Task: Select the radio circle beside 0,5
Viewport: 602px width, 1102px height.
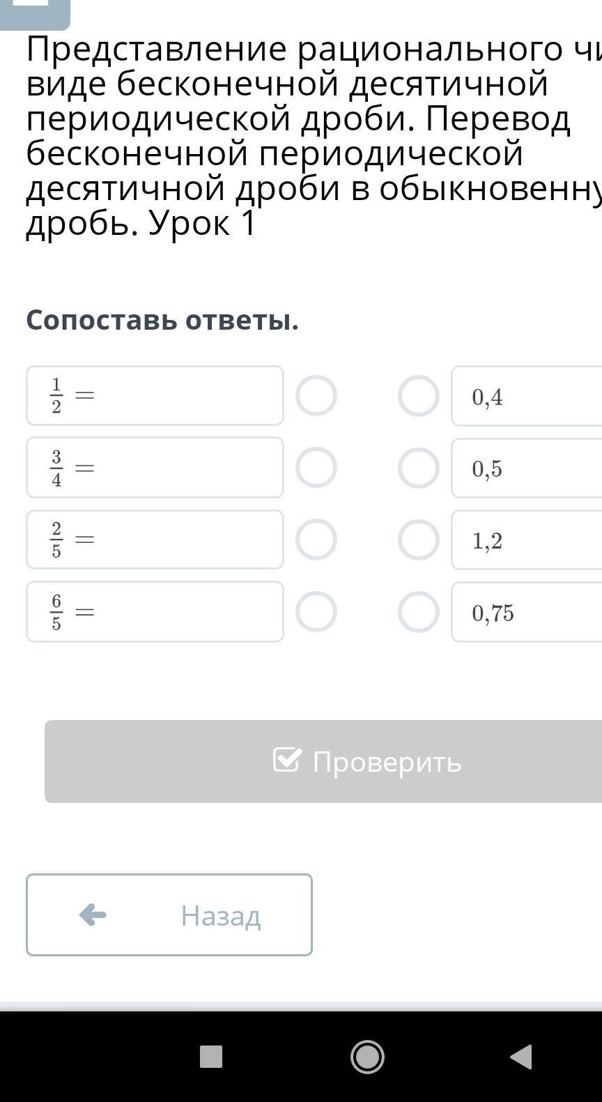Action: (419, 468)
